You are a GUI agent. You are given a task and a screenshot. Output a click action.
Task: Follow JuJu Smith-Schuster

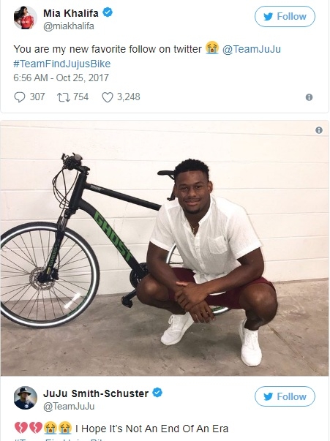click(285, 396)
